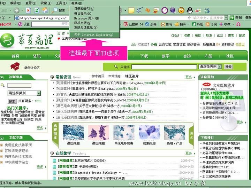Click the 搜索 button beside keyword field
Image resolution: width=251 pixels, height=188 pixels.
click(228, 66)
